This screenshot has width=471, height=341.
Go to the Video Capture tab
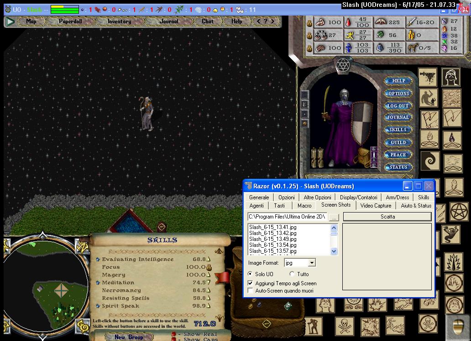pos(376,206)
